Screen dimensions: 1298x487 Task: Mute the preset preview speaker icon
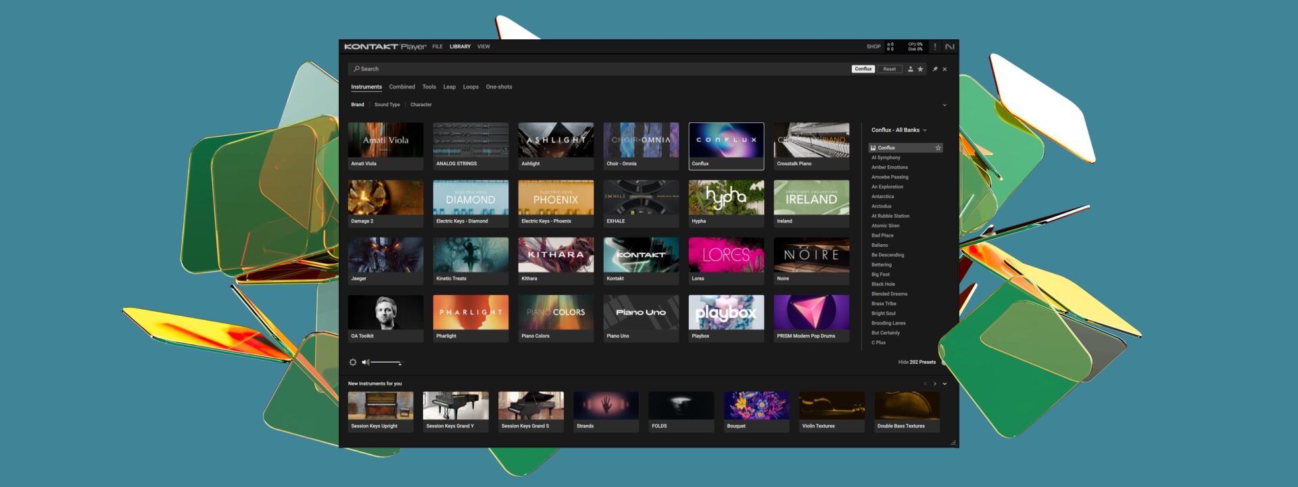click(x=365, y=363)
